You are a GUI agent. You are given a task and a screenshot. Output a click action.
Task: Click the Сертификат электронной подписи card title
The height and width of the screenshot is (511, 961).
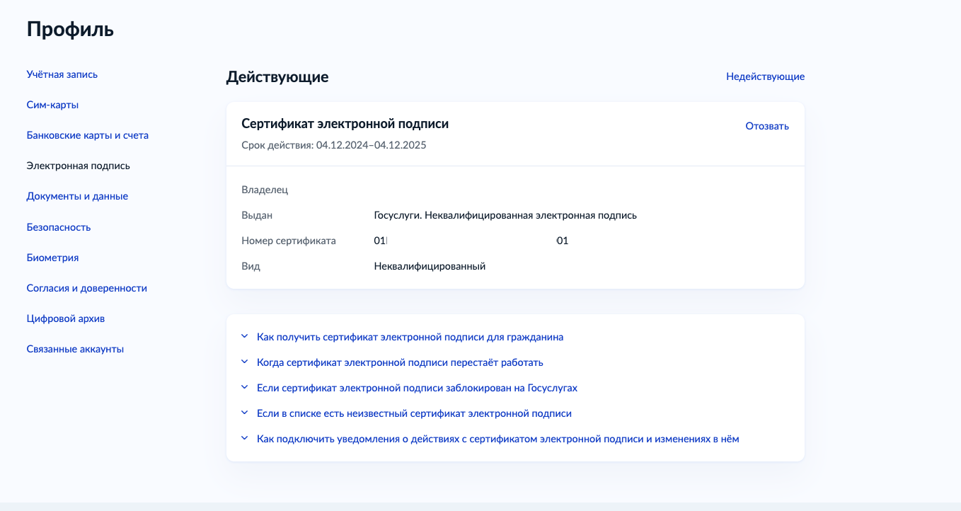(345, 124)
